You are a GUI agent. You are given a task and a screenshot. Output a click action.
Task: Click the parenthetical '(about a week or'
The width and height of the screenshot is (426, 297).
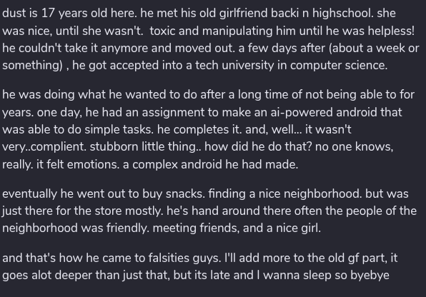coord(374,48)
